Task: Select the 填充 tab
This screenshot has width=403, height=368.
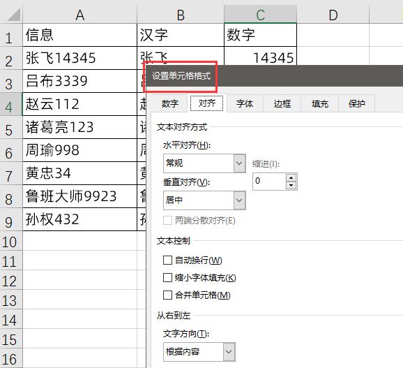Action: tap(320, 104)
